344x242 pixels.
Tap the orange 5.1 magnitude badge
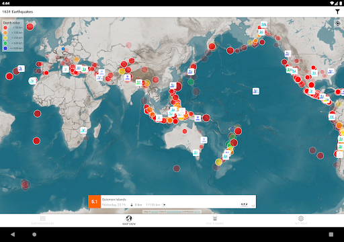click(x=94, y=202)
